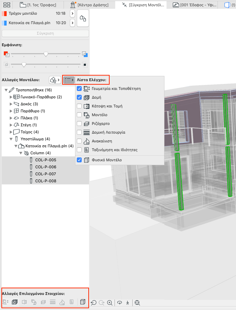Uncheck the Φυσικό Μοντέλο checkbox
Image resolution: width=236 pixels, height=310 pixels.
(79, 160)
